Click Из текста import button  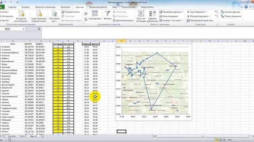pyautogui.click(x=4, y=21)
